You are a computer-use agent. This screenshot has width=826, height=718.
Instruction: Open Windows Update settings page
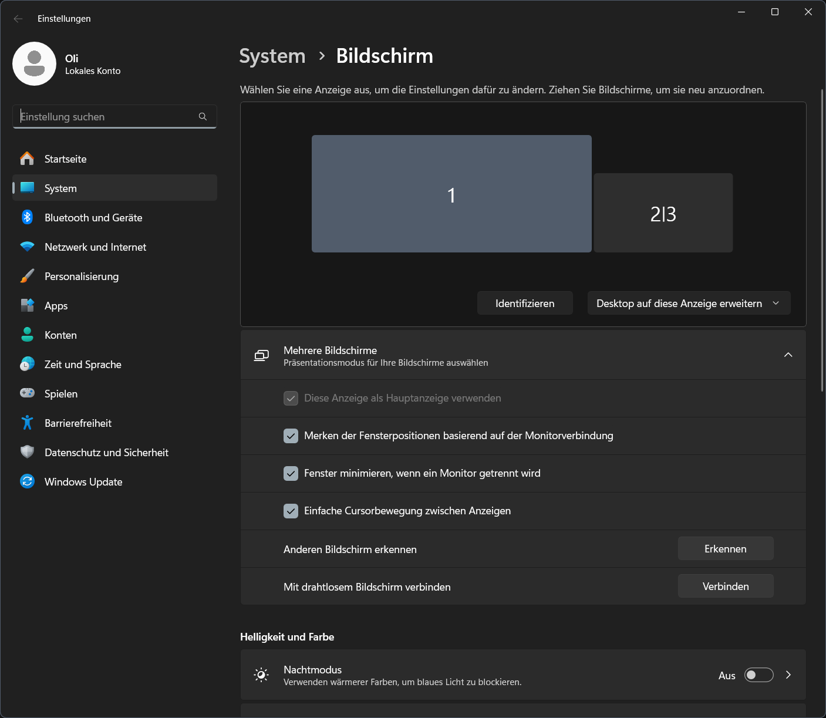click(x=114, y=481)
